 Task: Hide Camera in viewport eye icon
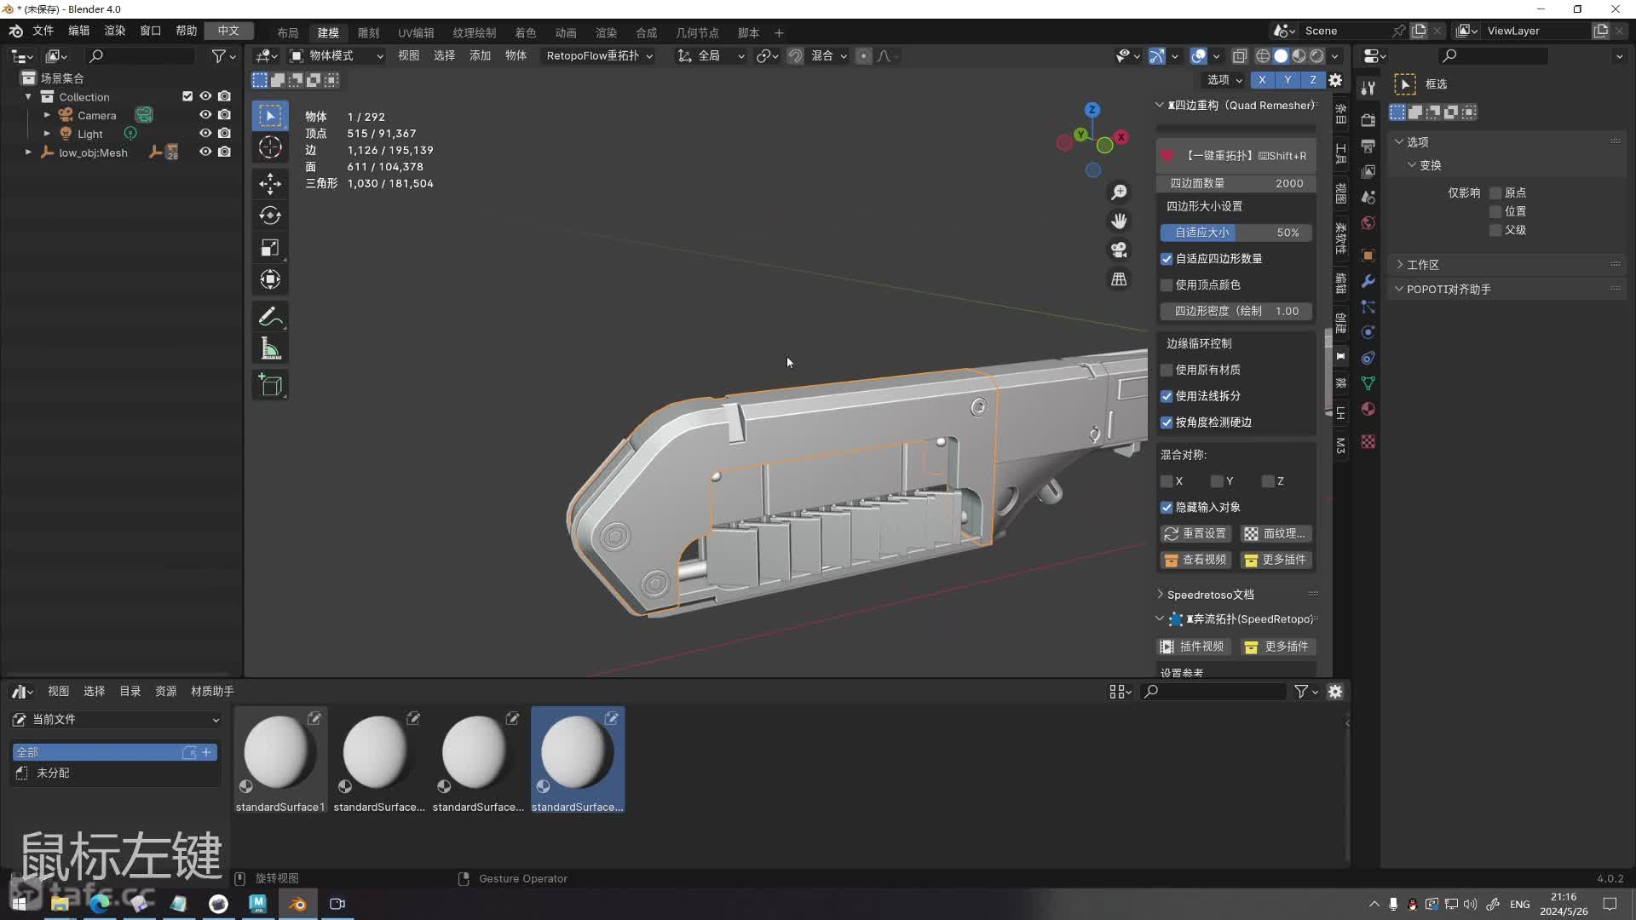205,115
